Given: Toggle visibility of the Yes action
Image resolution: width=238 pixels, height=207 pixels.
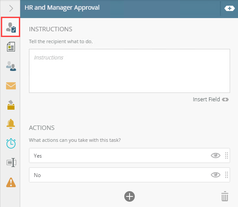Looking at the screenshot, I should (216, 155).
